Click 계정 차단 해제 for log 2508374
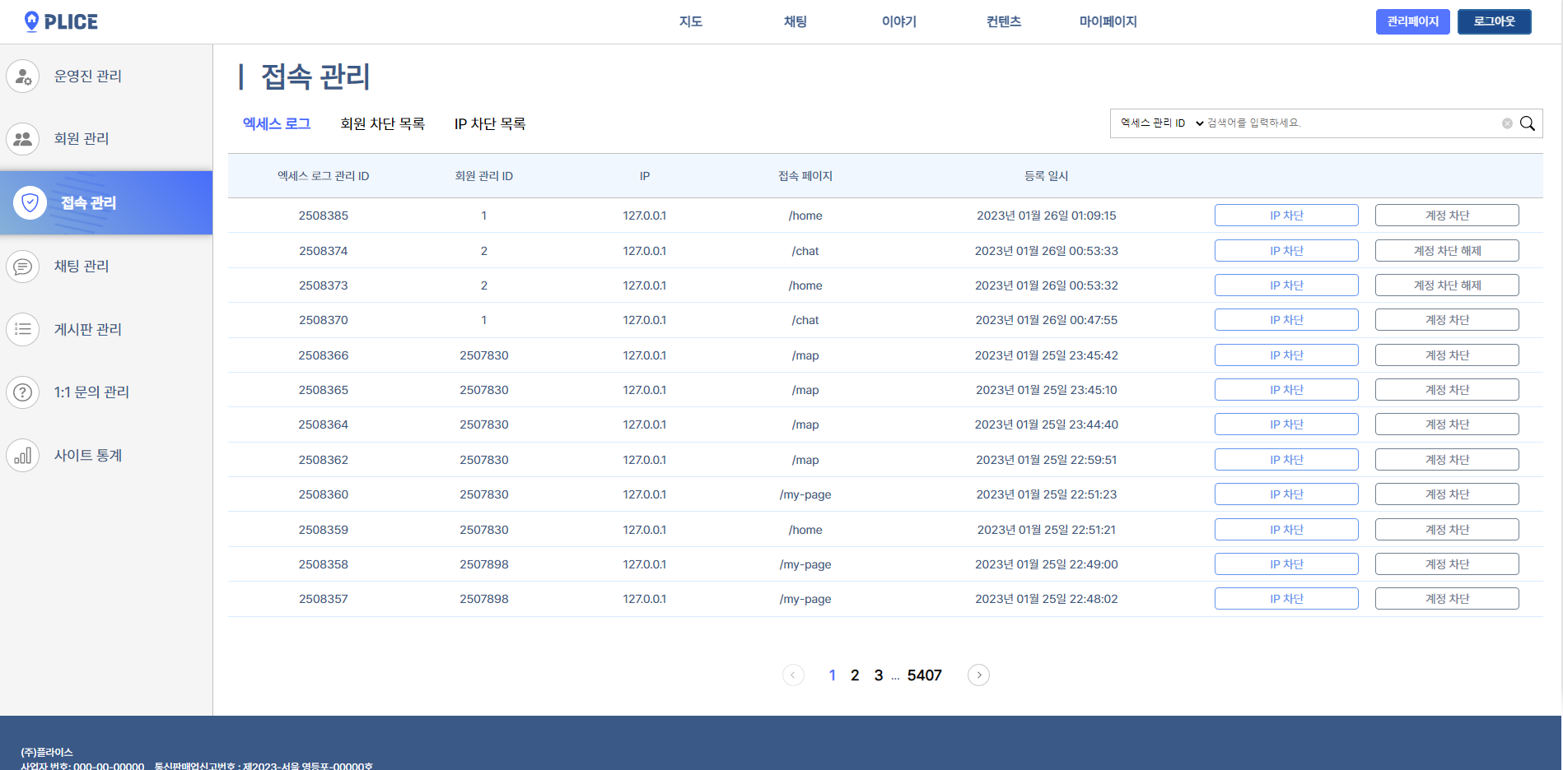 click(x=1446, y=250)
